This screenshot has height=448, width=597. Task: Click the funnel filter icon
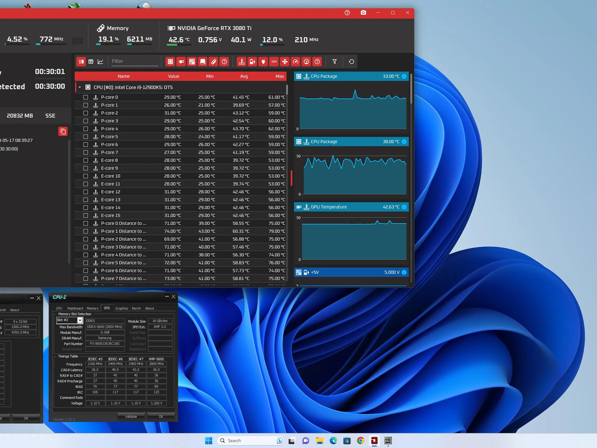[x=335, y=62]
